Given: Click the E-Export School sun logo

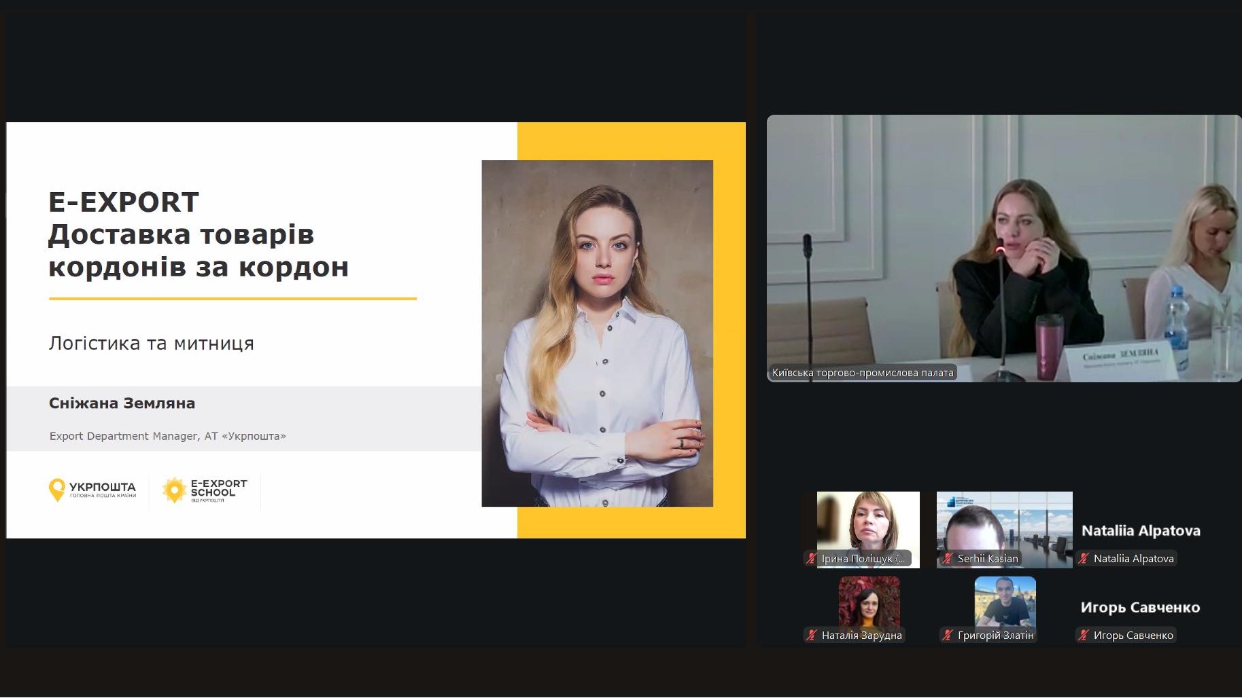Looking at the screenshot, I should 175,490.
